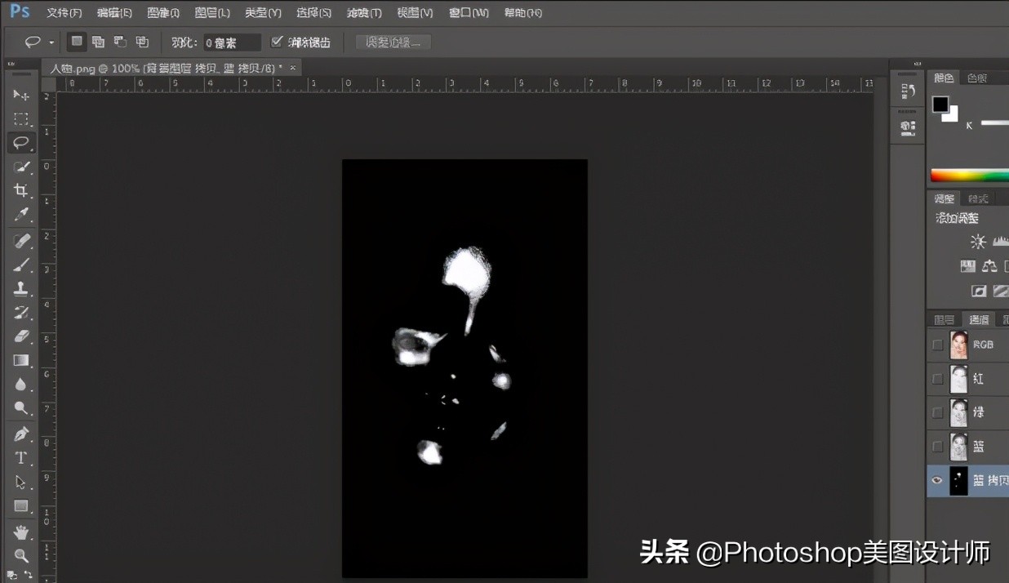Open the 文件 menu

click(64, 12)
